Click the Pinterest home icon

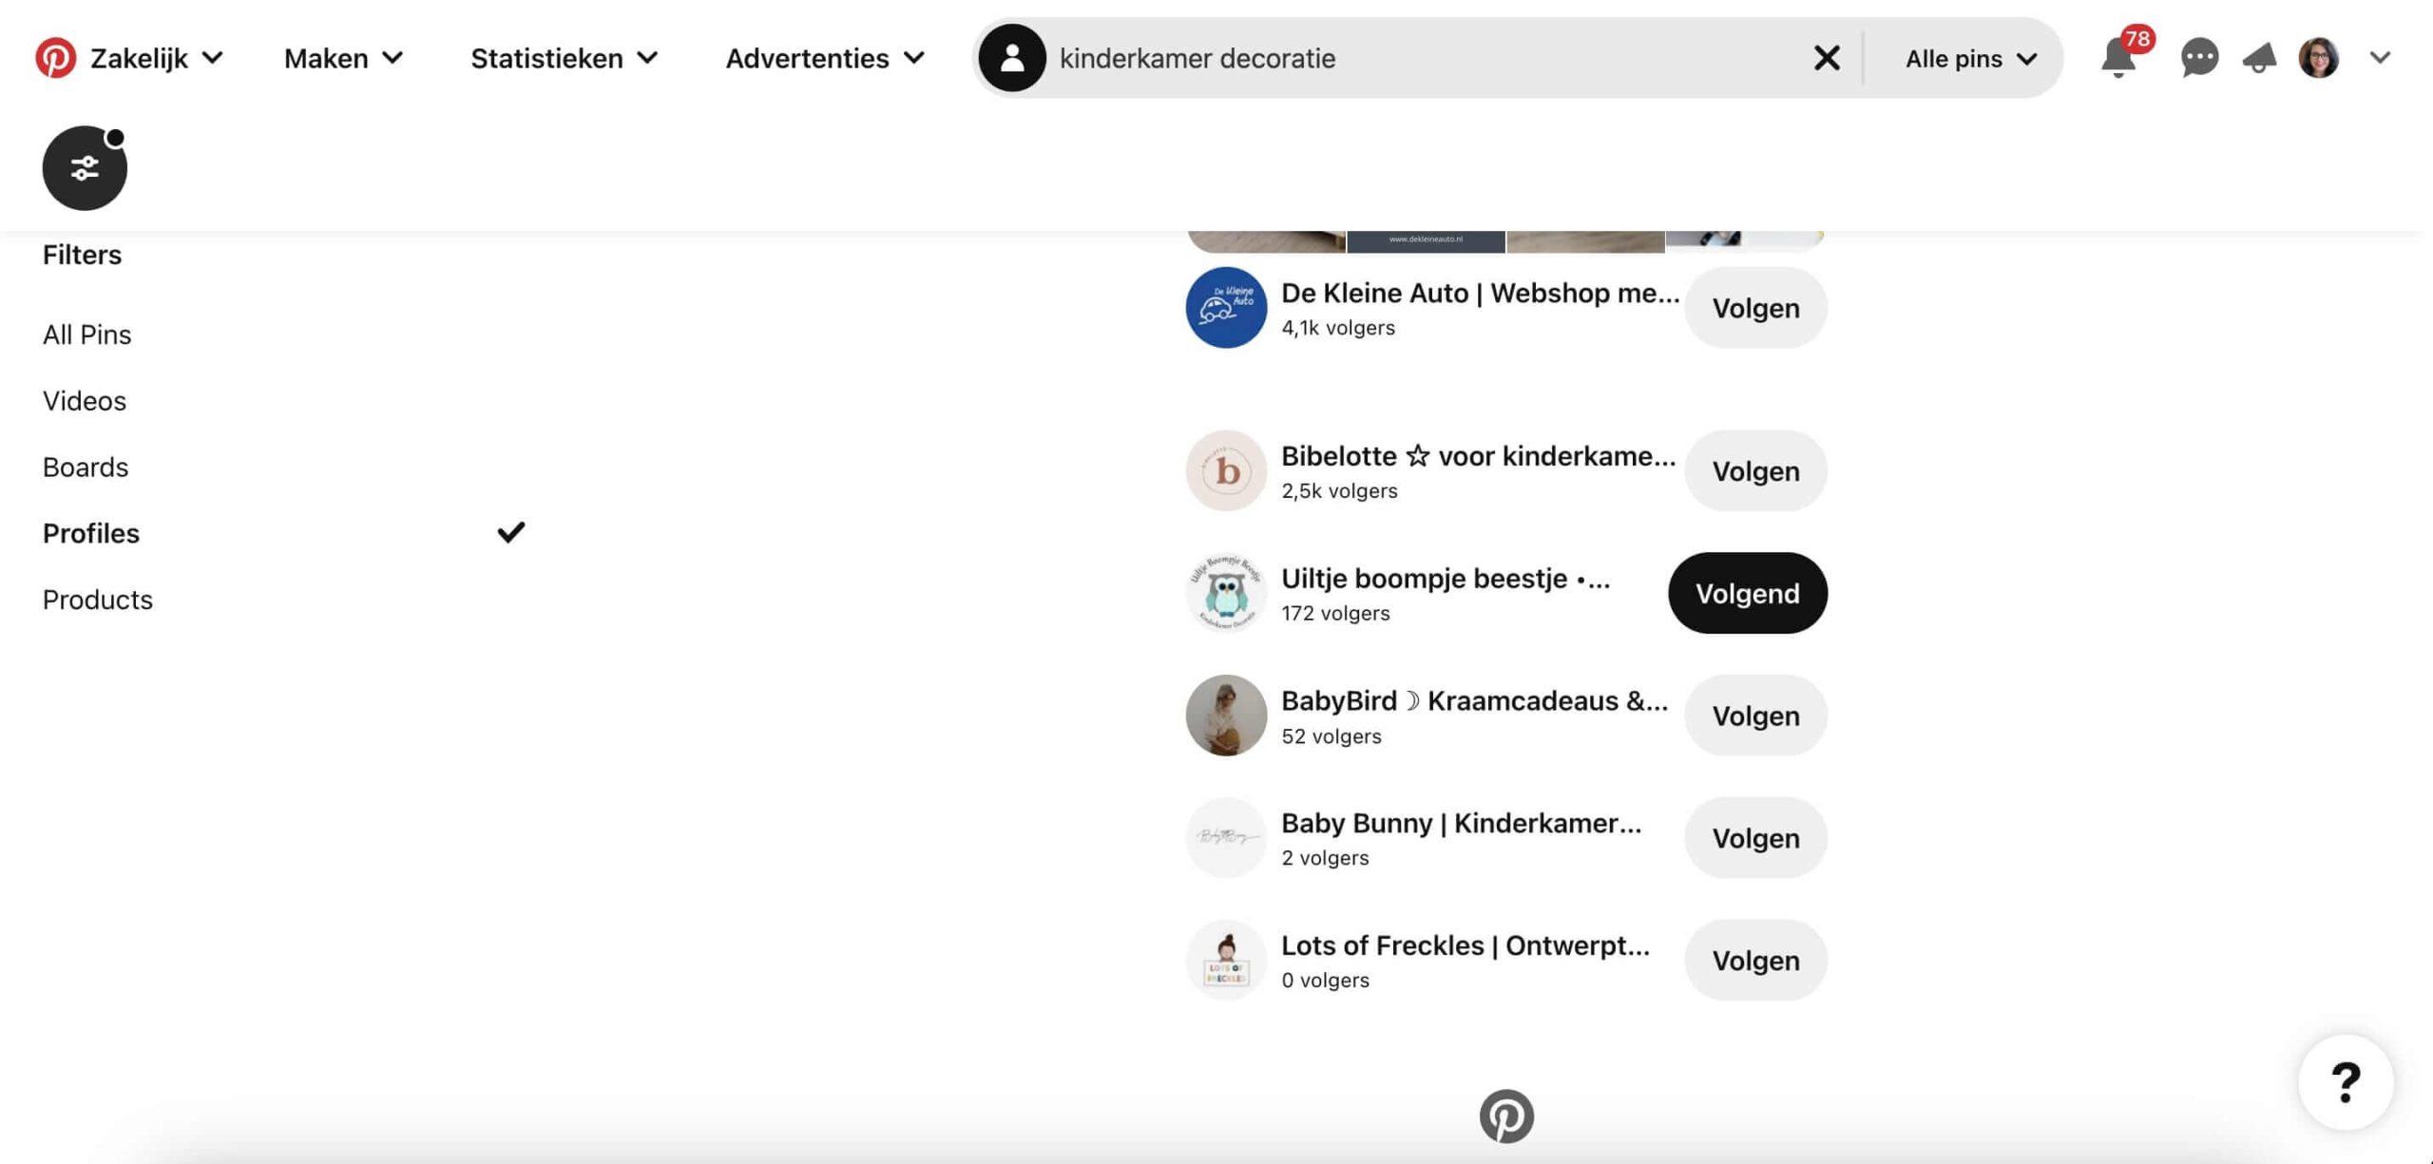click(x=56, y=57)
